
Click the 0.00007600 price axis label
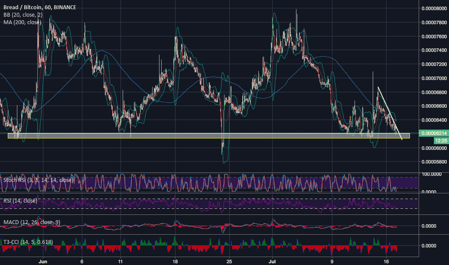(x=434, y=37)
